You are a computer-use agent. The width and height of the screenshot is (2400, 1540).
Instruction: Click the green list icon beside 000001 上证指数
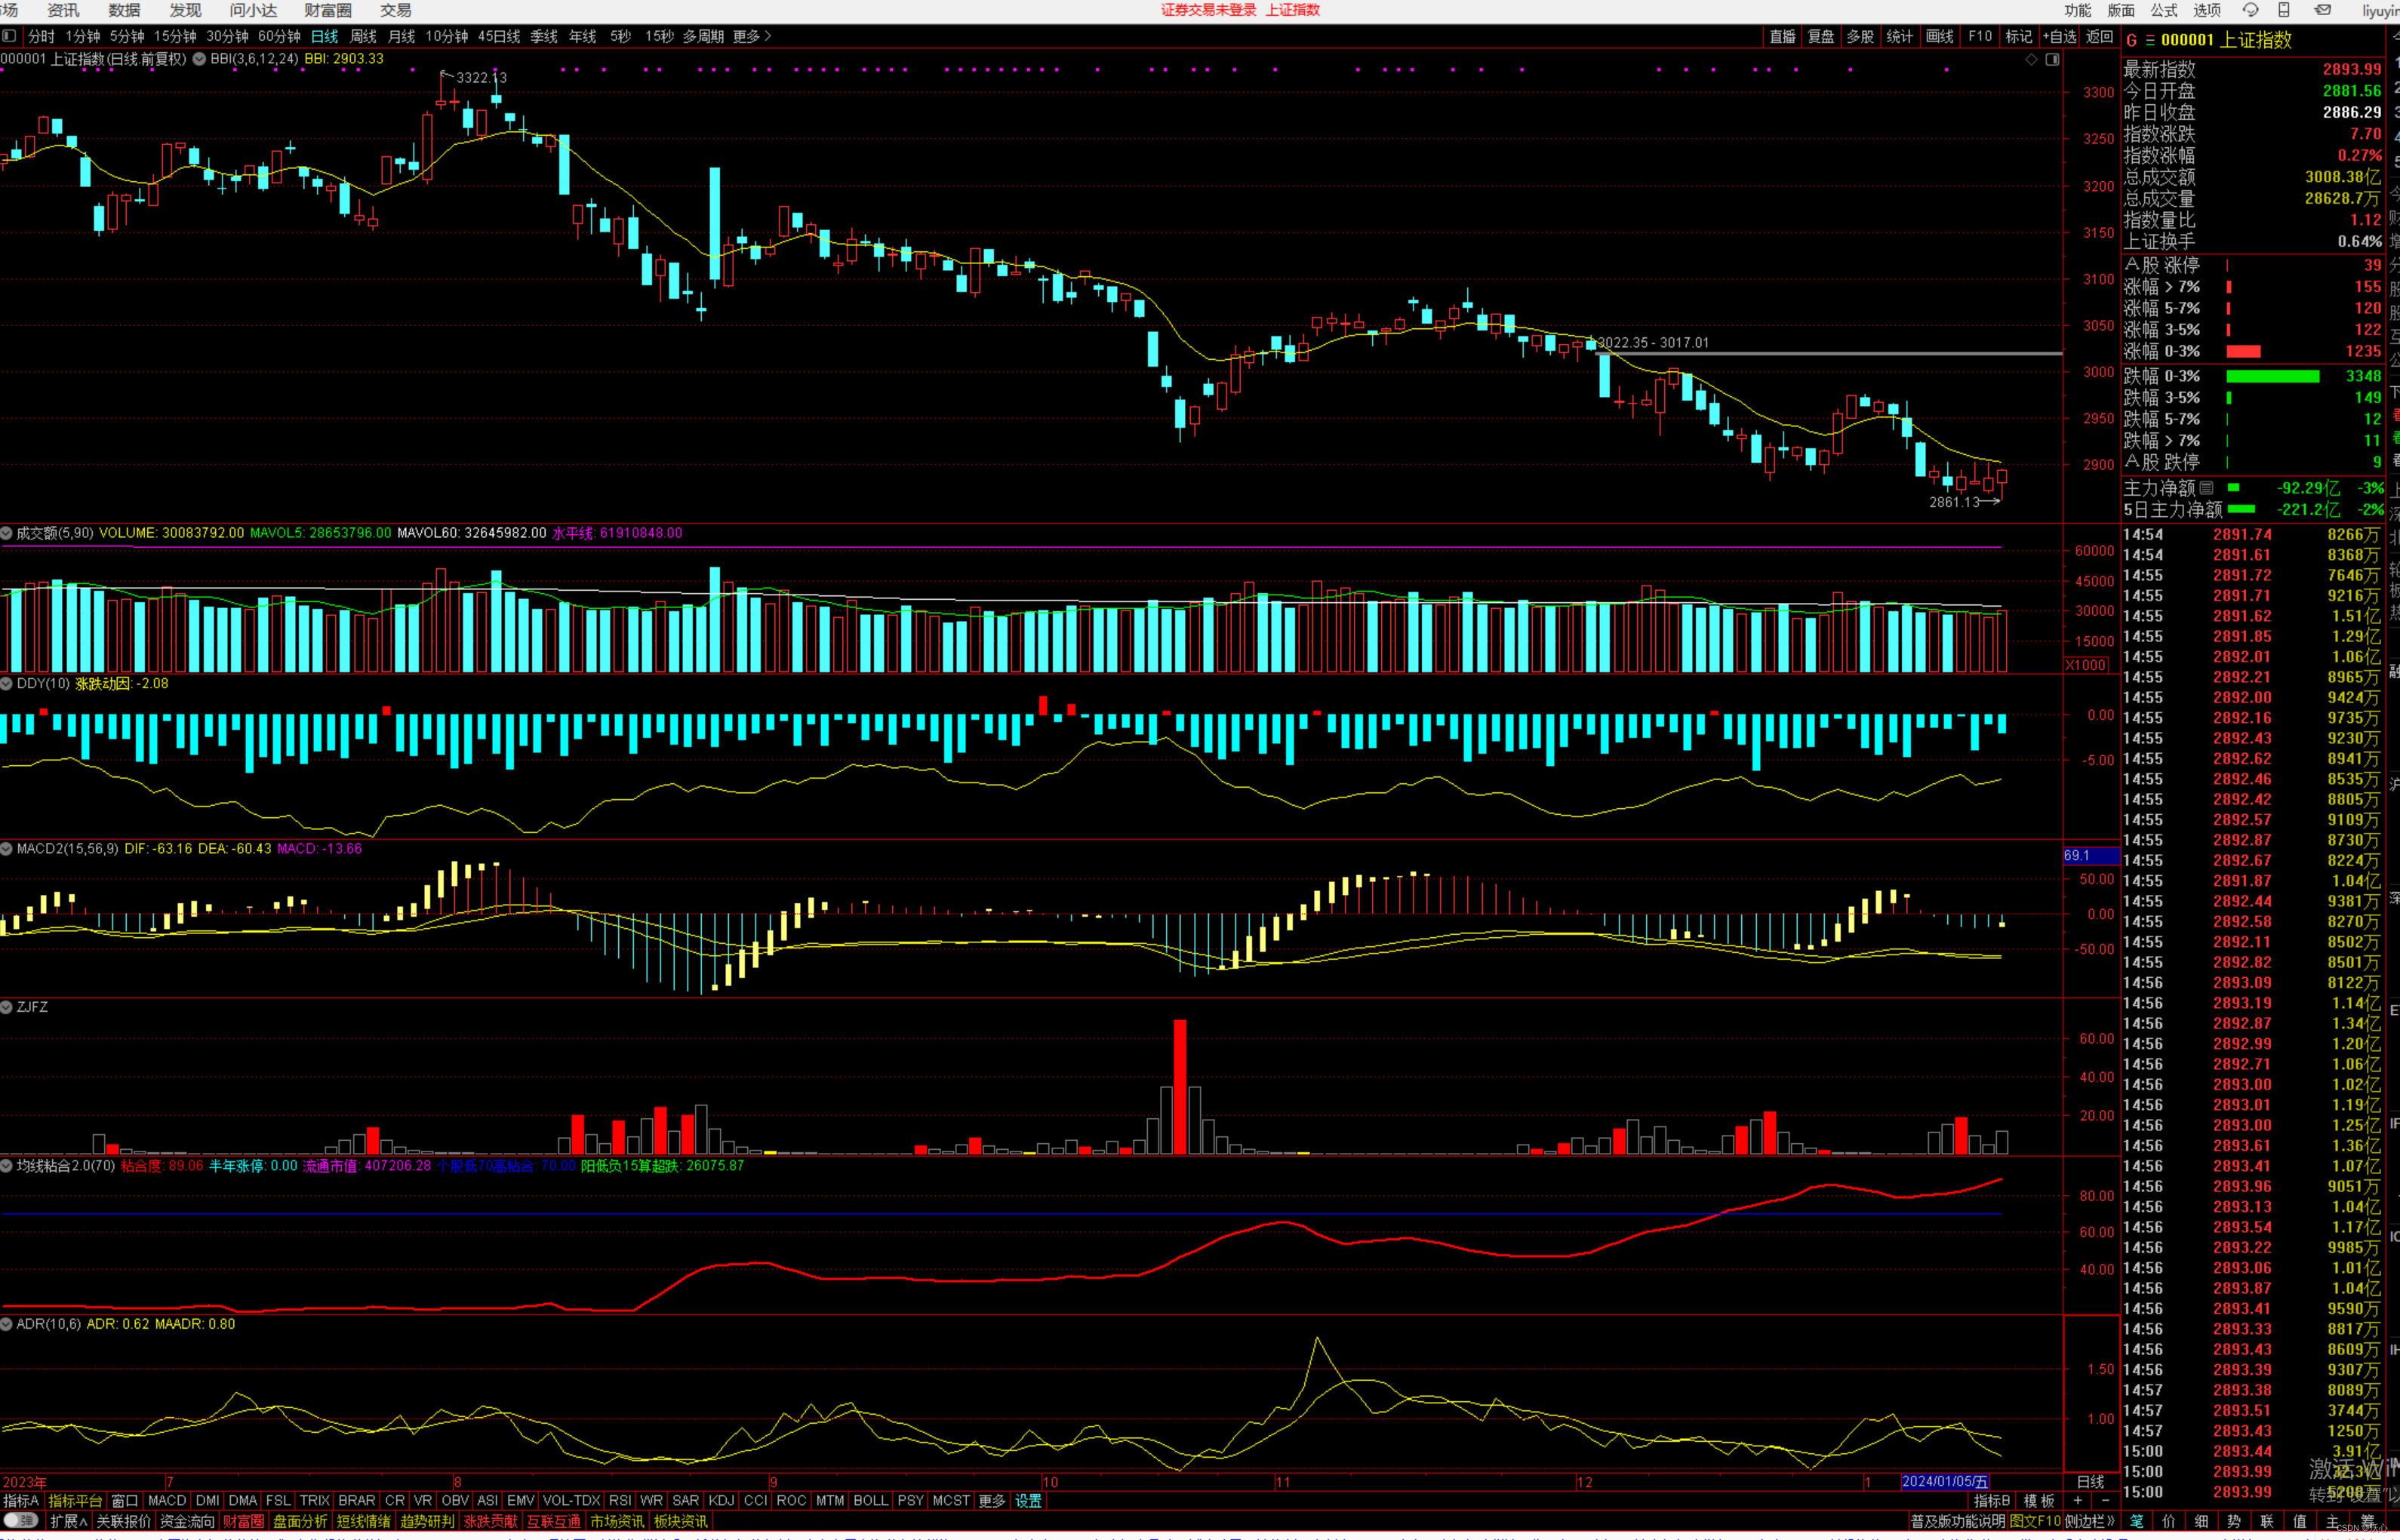[2149, 40]
